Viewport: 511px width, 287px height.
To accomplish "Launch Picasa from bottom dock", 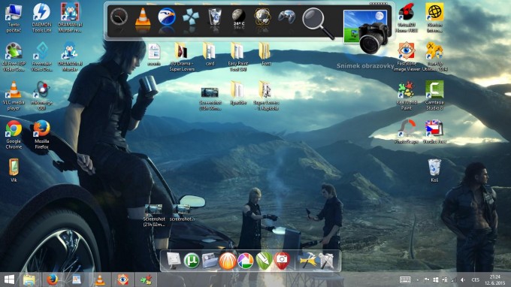I will 246,261.
